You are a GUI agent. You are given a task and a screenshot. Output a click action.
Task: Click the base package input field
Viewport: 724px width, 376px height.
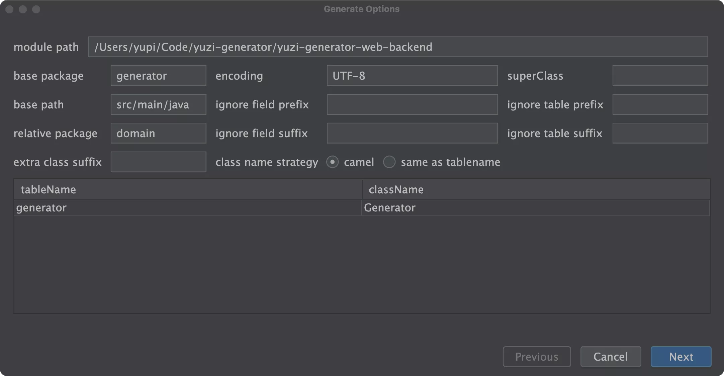click(x=159, y=75)
